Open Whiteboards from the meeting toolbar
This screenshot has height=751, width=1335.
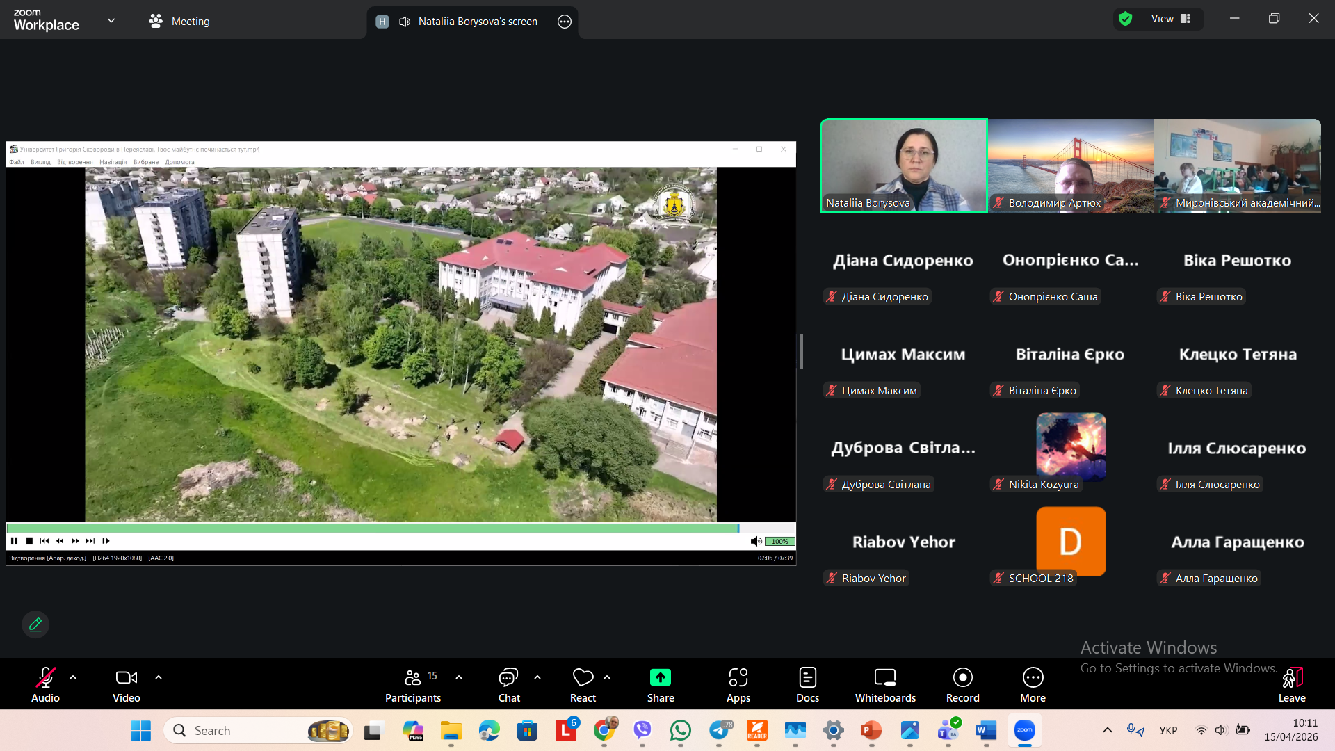(884, 677)
